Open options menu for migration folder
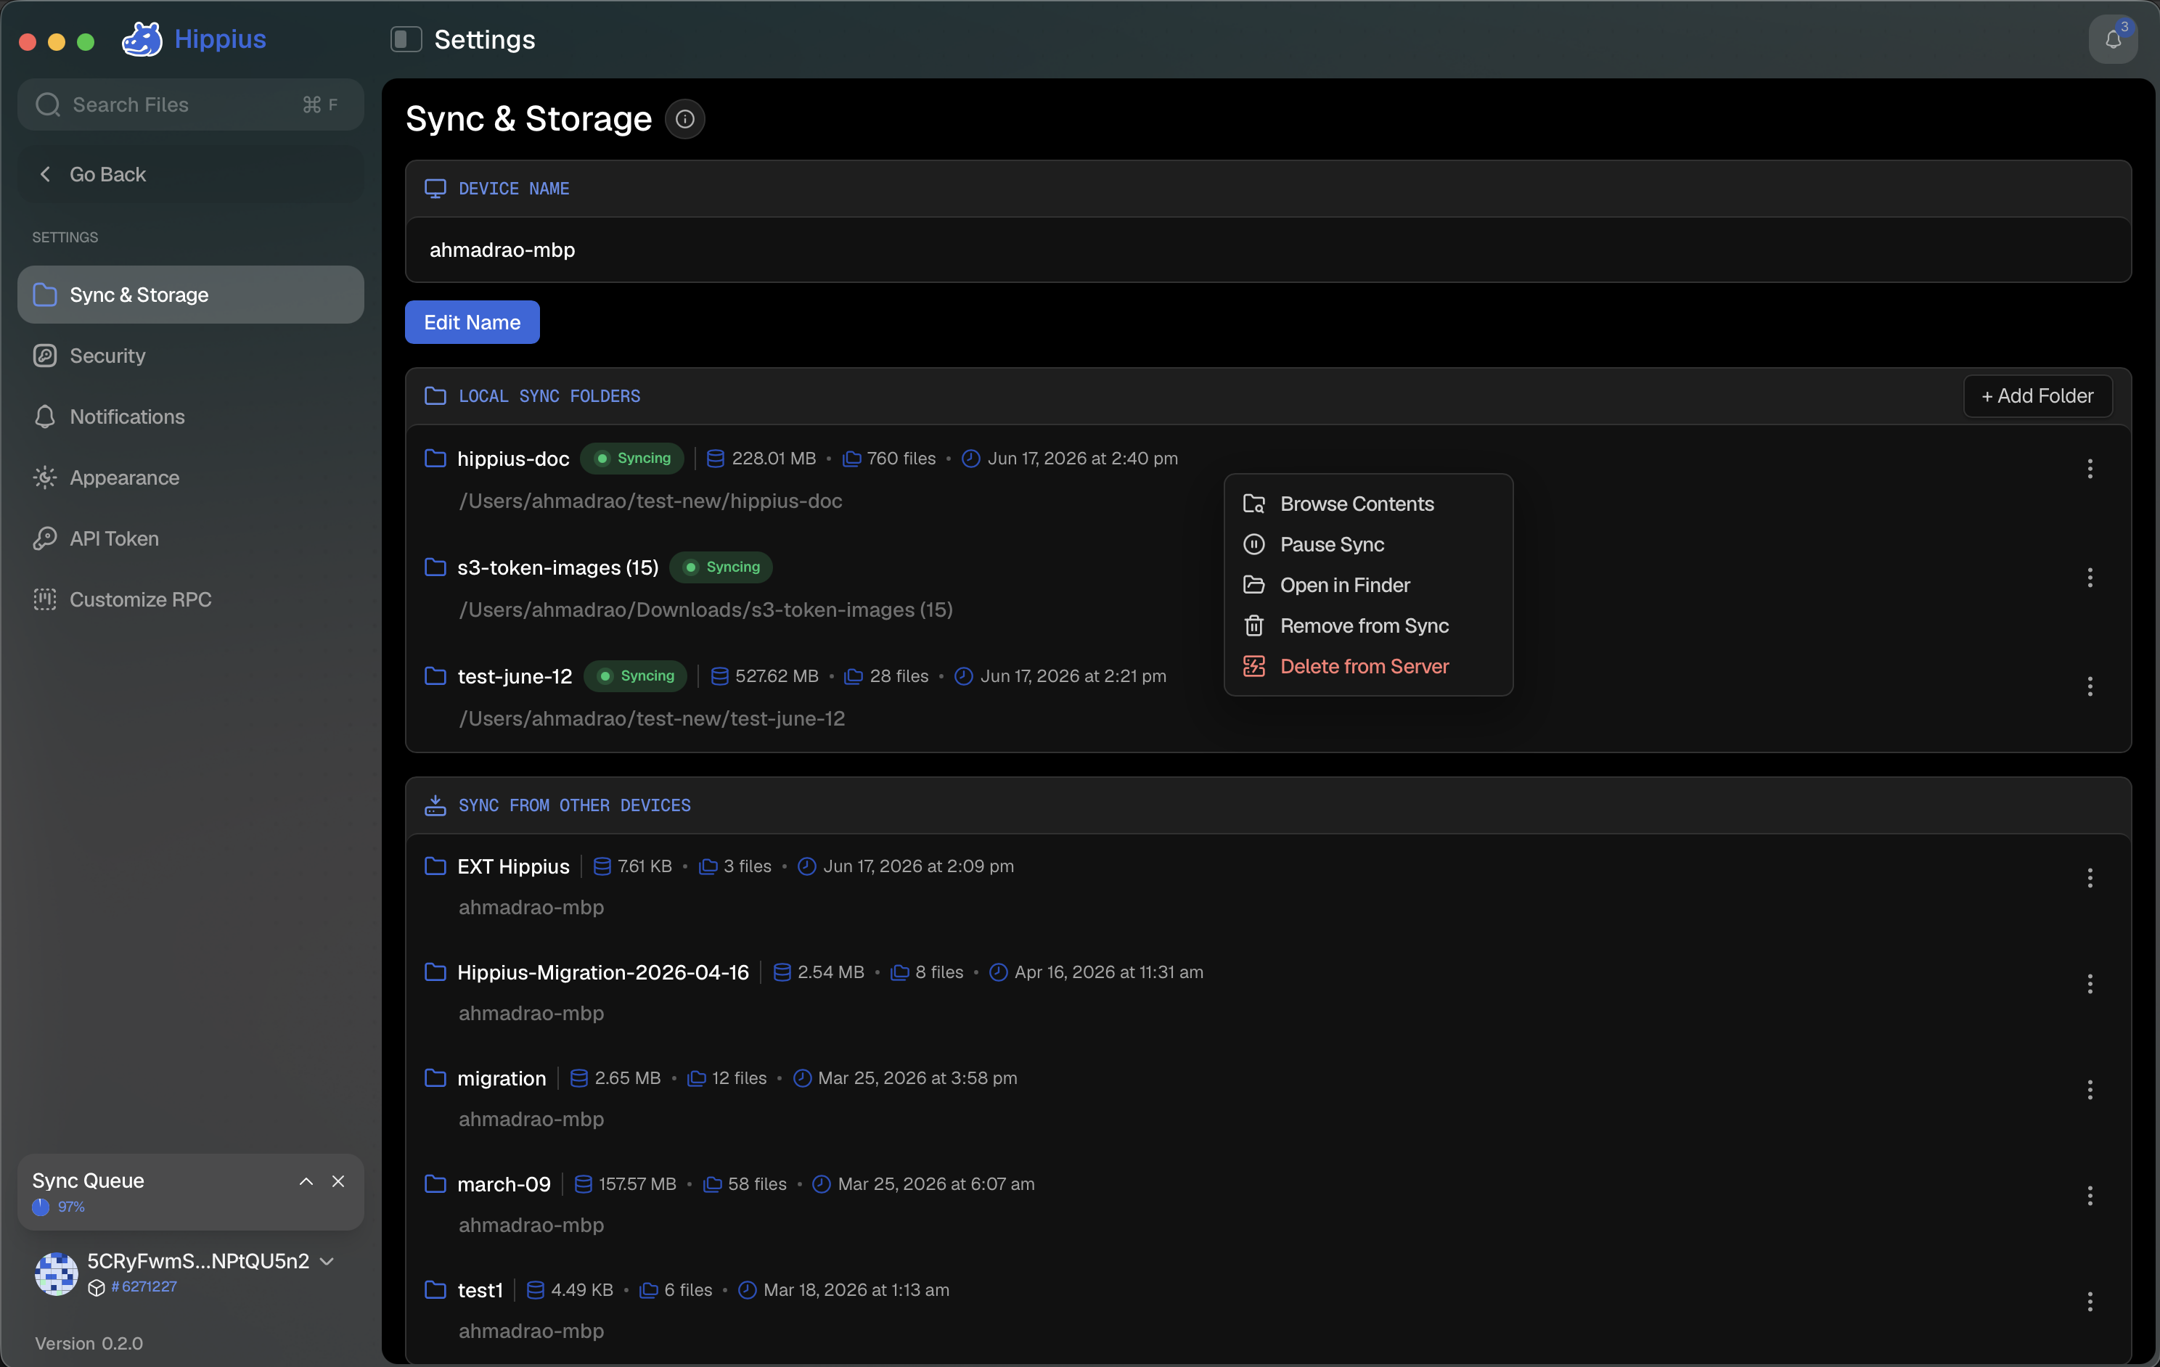Screen dimensions: 2160x1367 [x=2089, y=1090]
